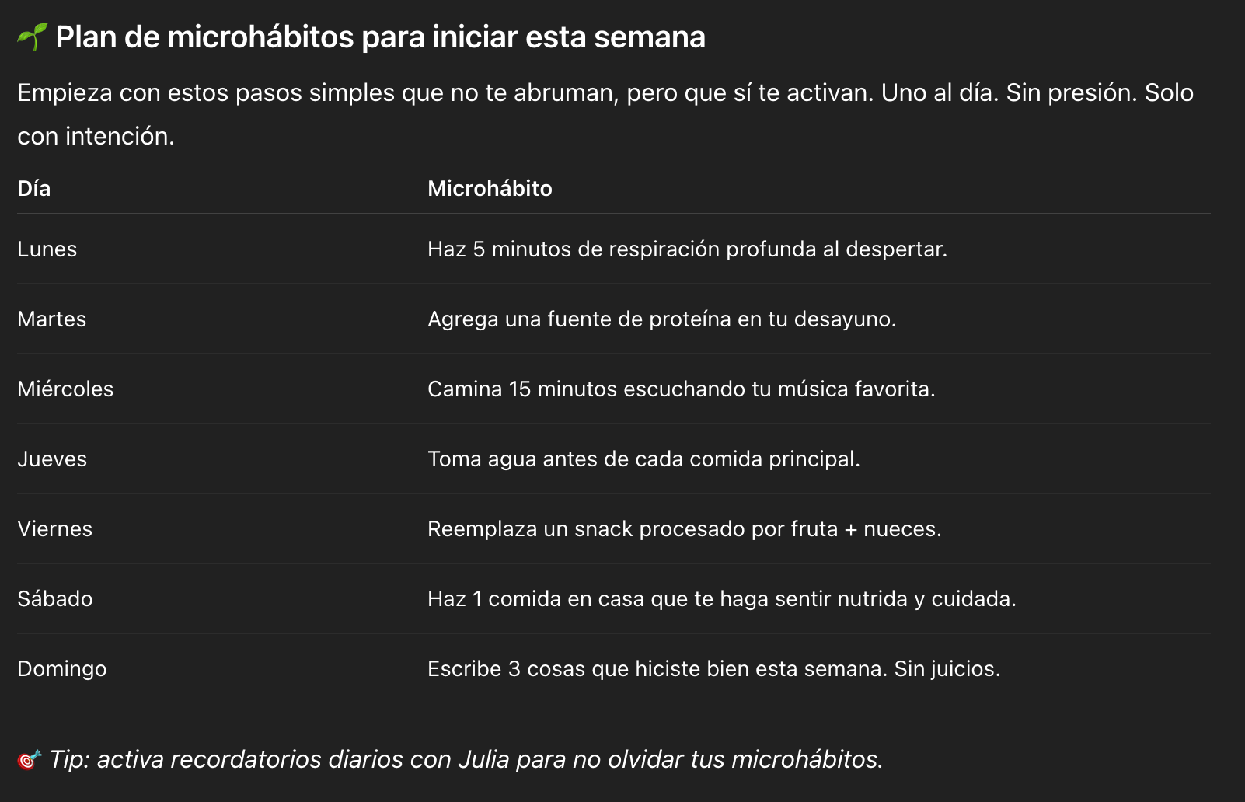The height and width of the screenshot is (802, 1245).
Task: Click the write 3 things habit text
Action: click(714, 669)
